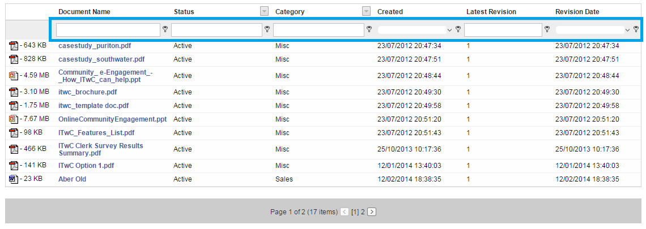Click the Category column filter funnel icon
The height and width of the screenshot is (229, 646).
(x=369, y=29)
